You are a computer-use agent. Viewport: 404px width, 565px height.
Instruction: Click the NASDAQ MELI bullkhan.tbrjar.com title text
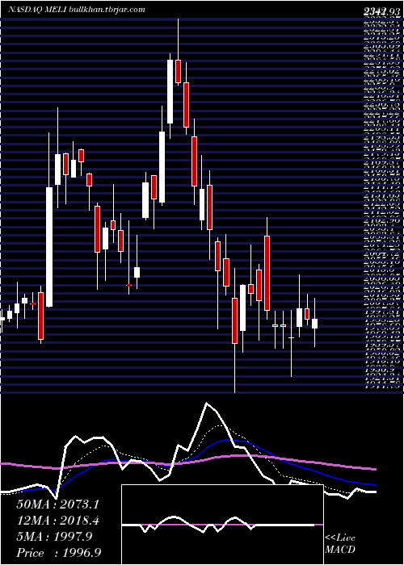77,10
